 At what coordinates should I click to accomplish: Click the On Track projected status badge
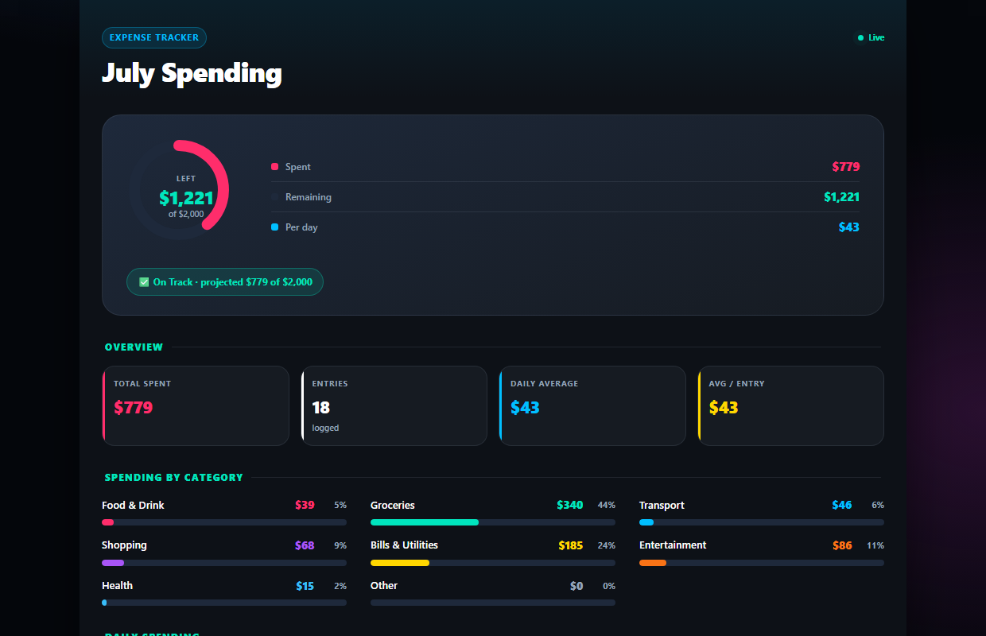click(225, 282)
